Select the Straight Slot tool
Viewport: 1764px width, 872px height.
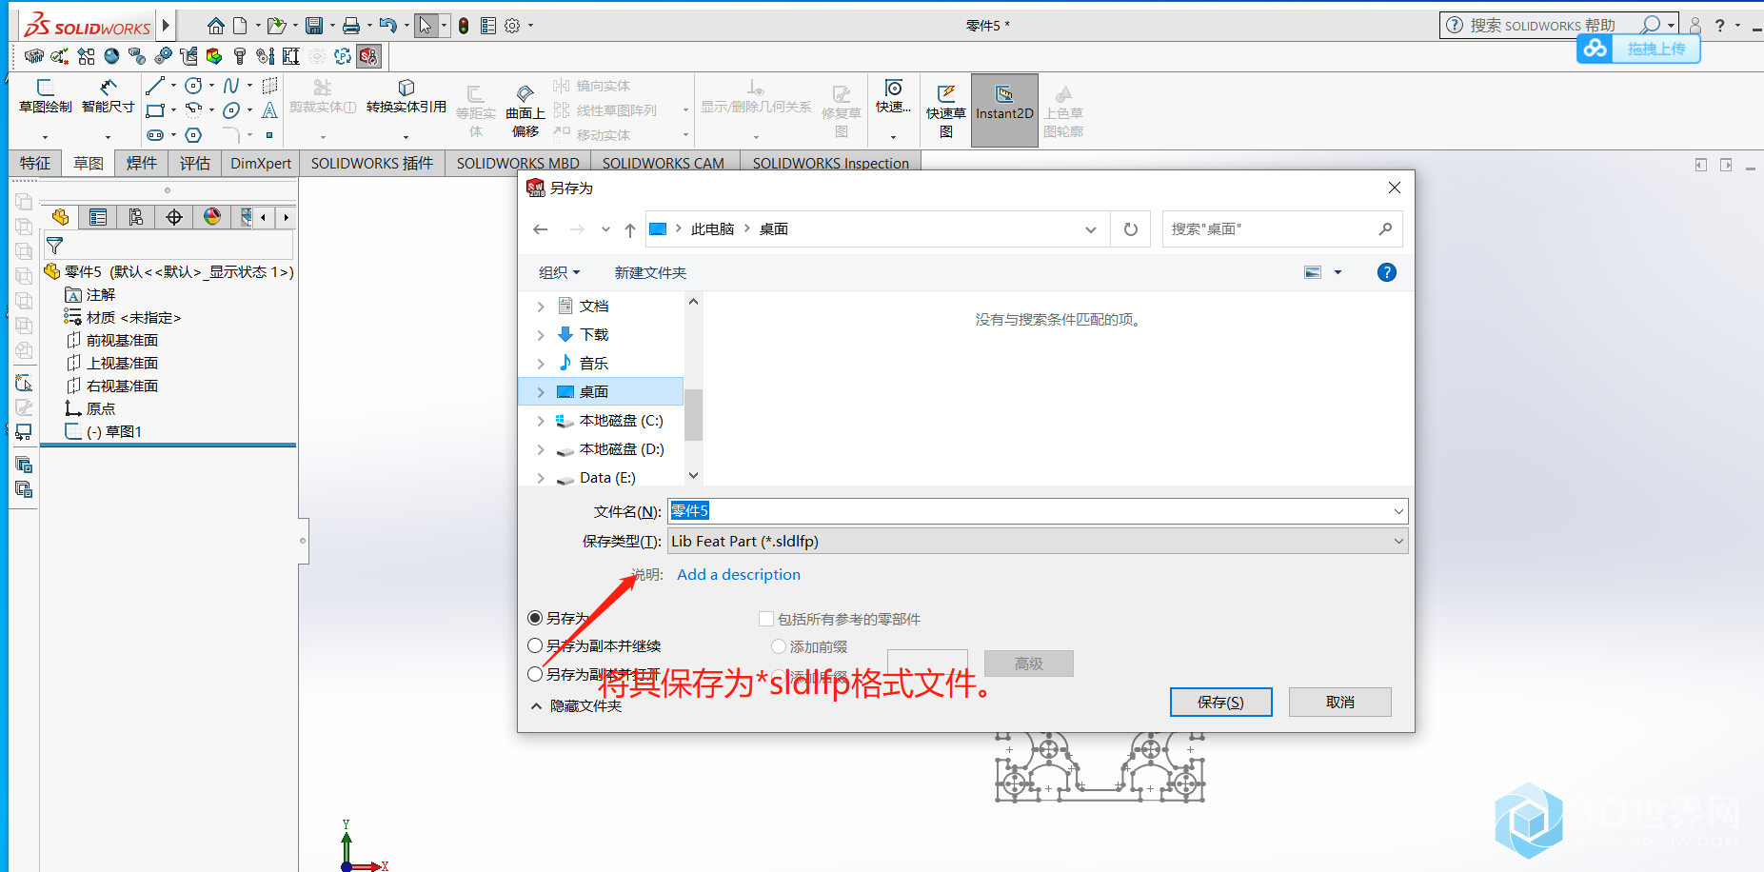click(x=155, y=135)
